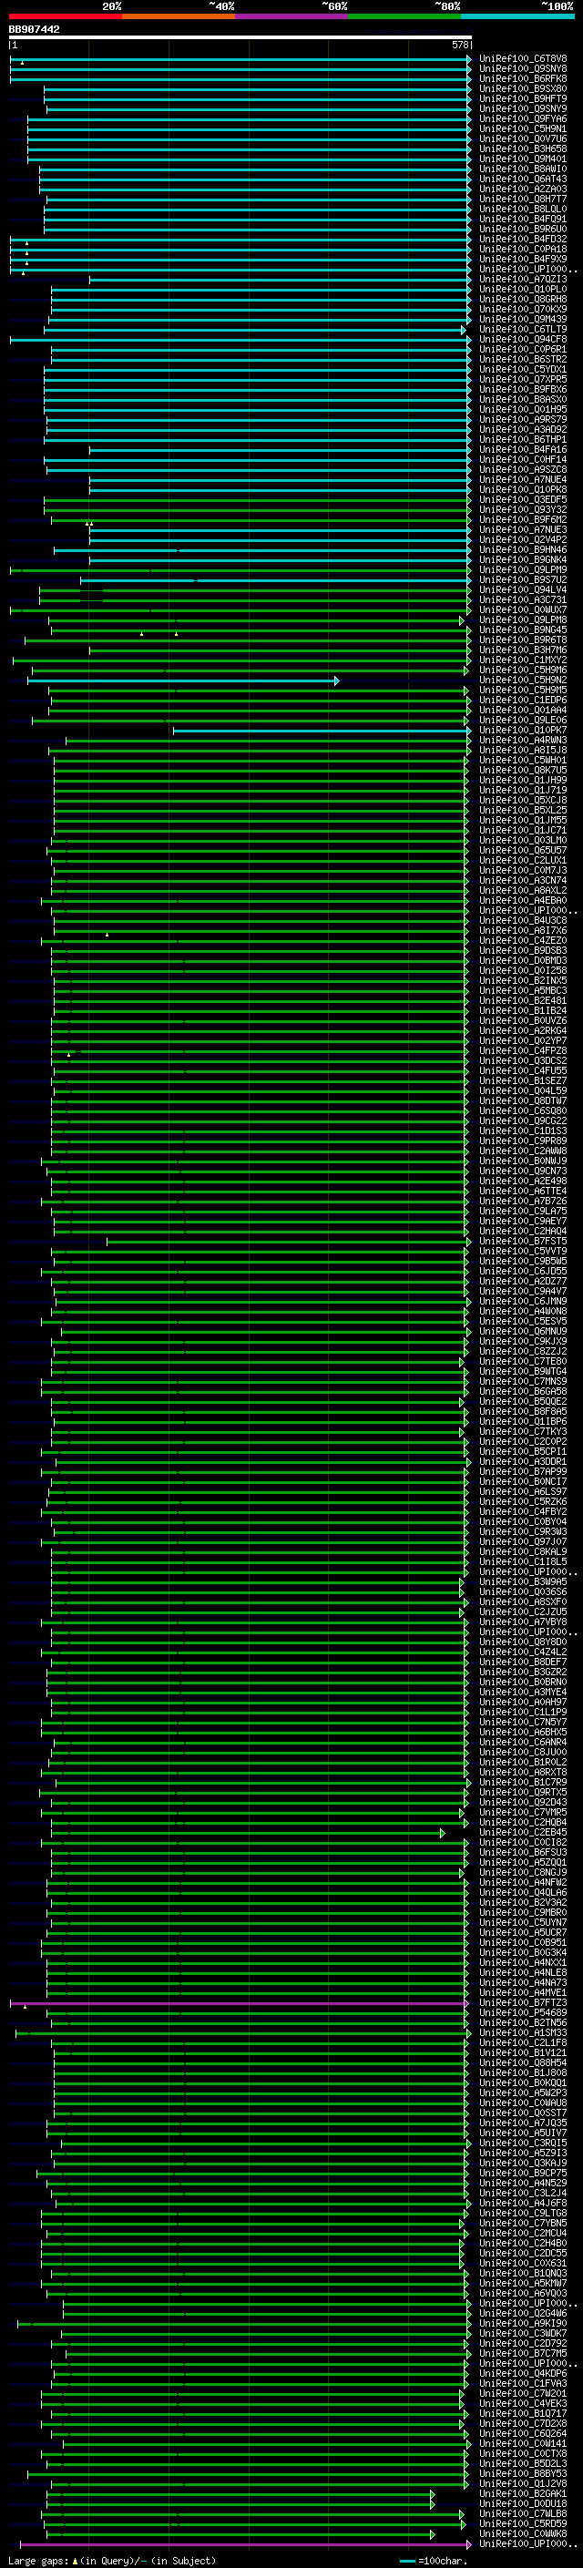Select the UniRef100_Q6MNU9 label
The image size is (583, 2568).
(x=523, y=1332)
